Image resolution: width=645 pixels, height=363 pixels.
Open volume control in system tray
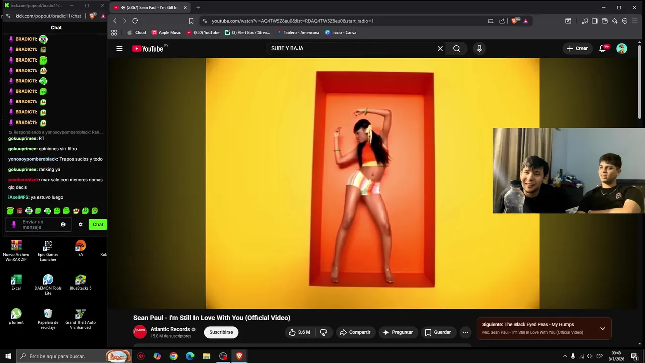pyautogui.click(x=589, y=356)
